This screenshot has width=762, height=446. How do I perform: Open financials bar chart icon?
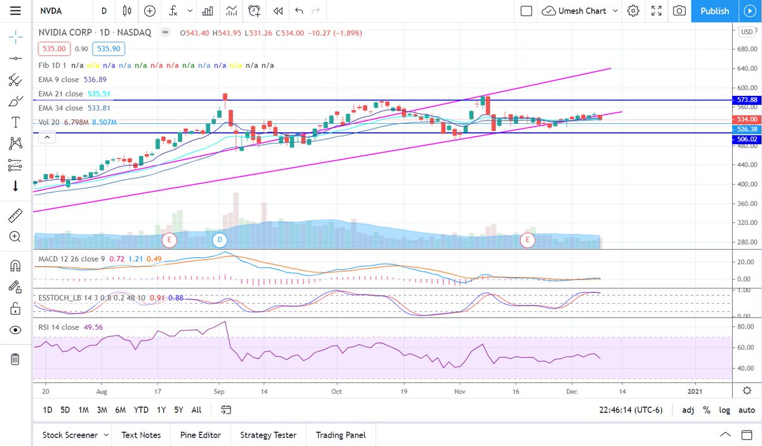pyautogui.click(x=207, y=11)
